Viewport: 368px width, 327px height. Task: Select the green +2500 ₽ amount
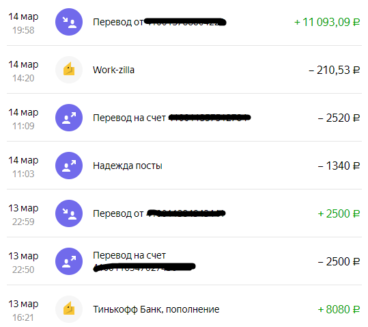[339, 213]
